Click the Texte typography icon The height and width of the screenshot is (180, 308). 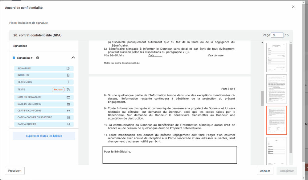pos(68,90)
